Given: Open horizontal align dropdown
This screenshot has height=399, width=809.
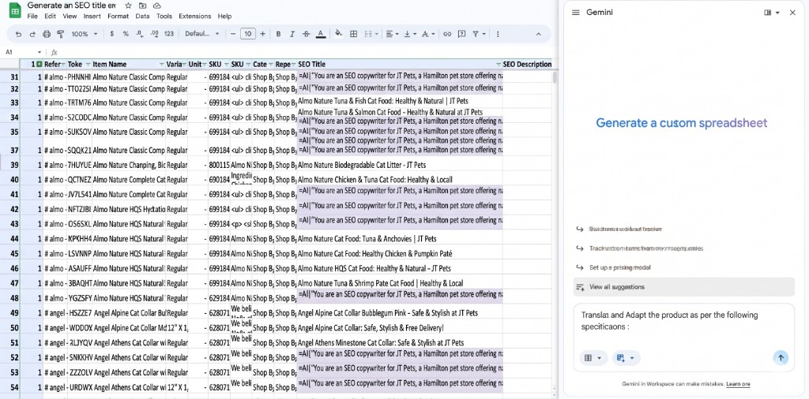Looking at the screenshot, I should tap(392, 34).
